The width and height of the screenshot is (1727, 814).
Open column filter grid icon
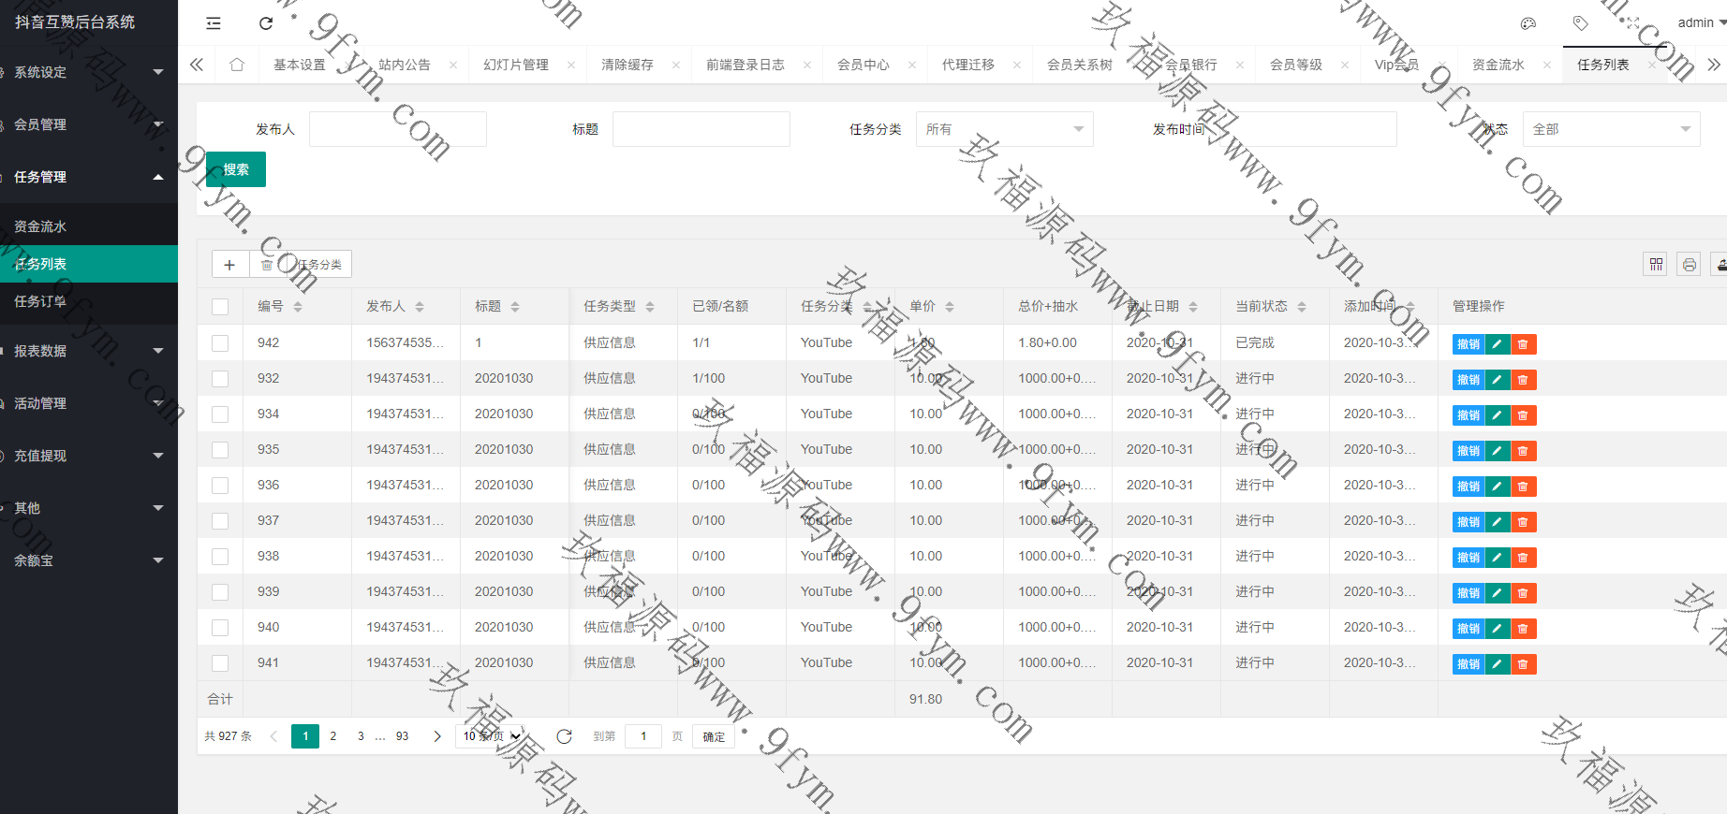1656,265
